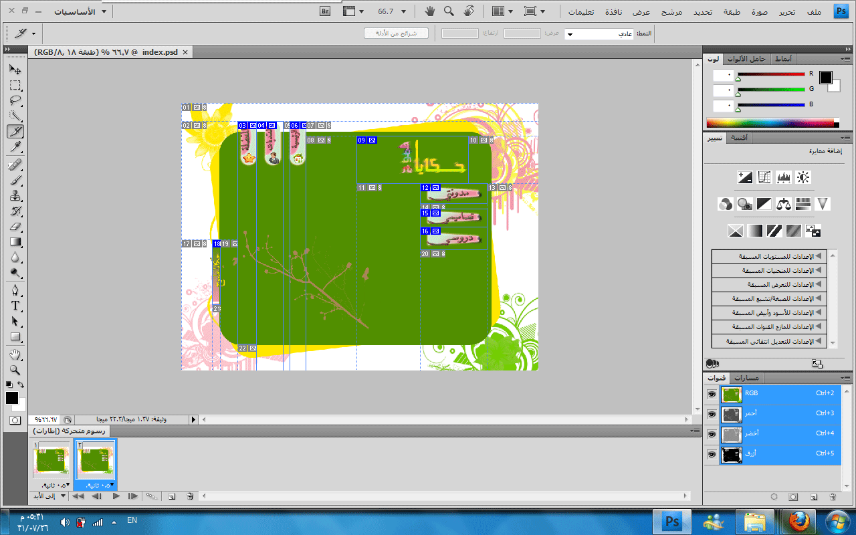The height and width of the screenshot is (535, 856).
Task: Toggle the eye for أزرق (Blue) channel
Action: click(x=712, y=454)
